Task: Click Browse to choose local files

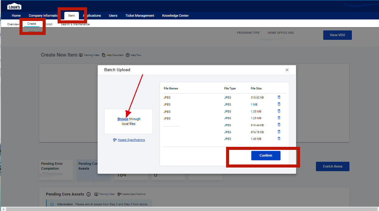Action: pos(123,119)
